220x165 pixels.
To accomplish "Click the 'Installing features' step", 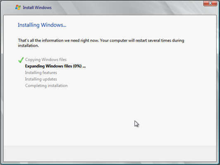I will pyautogui.click(x=41, y=73).
